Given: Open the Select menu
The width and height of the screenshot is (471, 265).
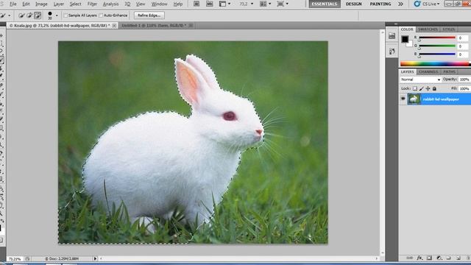Looking at the screenshot, I should [75, 4].
